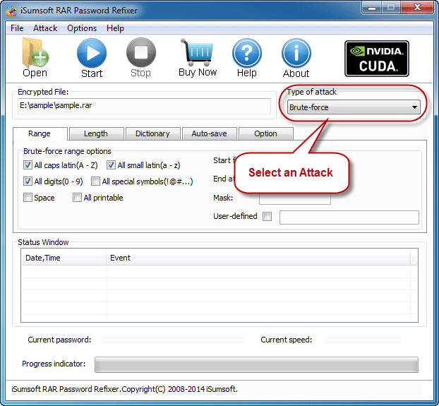Click the Current password value field
The width and height of the screenshot is (439, 406).
[x=172, y=340]
